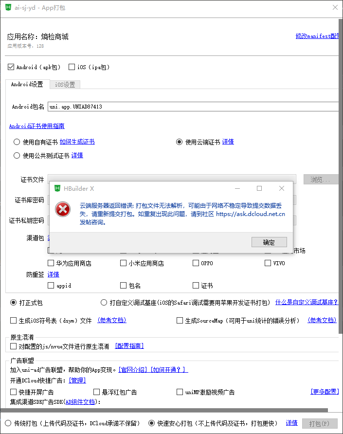This screenshot has height=434, width=343.
Task: Check the appid anti-resign checkbox
Action: click(51, 286)
